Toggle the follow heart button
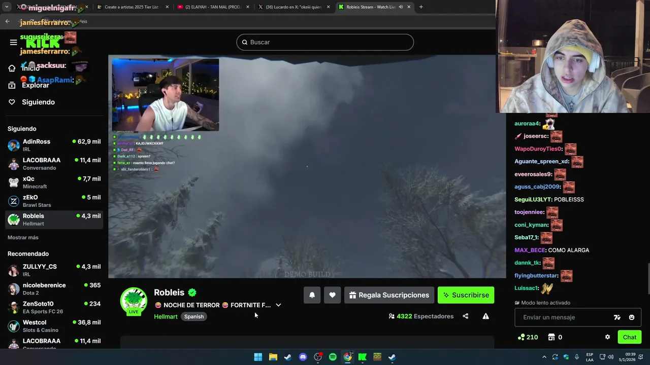 tap(332, 295)
